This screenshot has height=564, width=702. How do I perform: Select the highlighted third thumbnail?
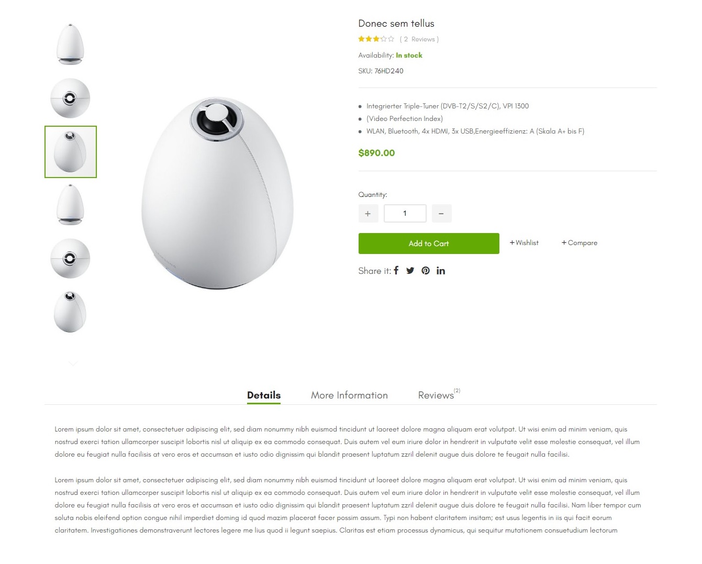71,152
